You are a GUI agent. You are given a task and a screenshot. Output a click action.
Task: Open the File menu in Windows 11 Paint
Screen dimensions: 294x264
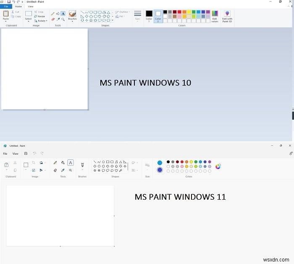[5, 153]
